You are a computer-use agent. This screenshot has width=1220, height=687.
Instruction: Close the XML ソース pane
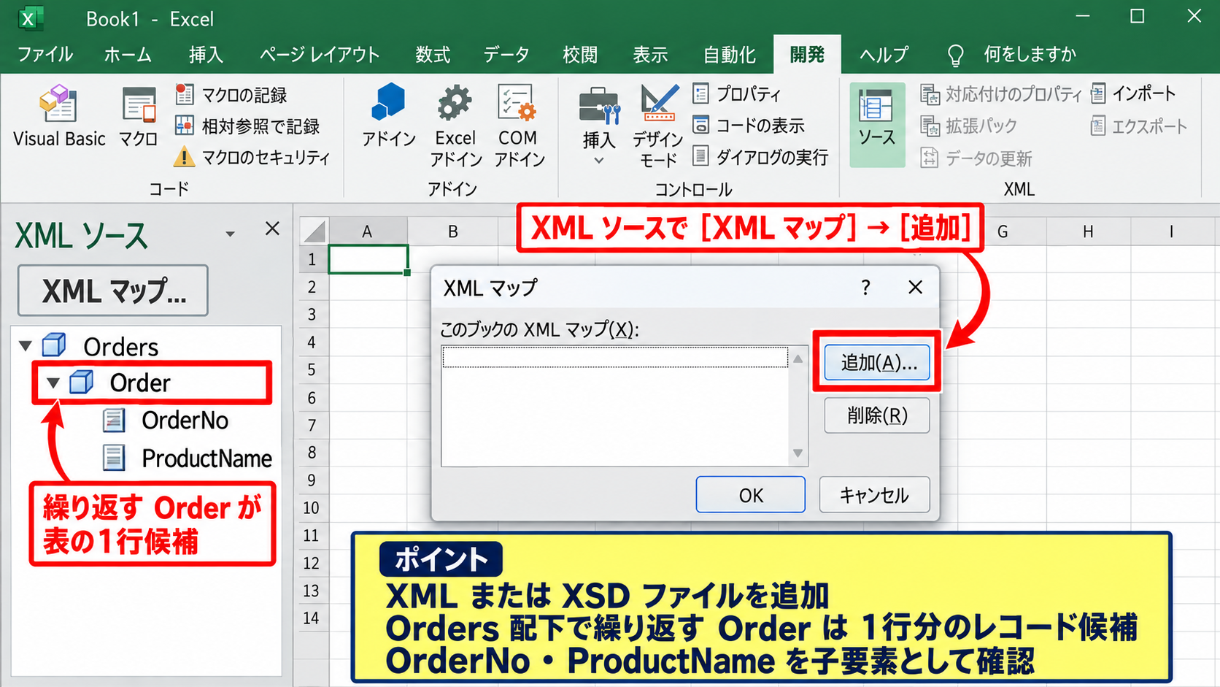[x=272, y=229]
